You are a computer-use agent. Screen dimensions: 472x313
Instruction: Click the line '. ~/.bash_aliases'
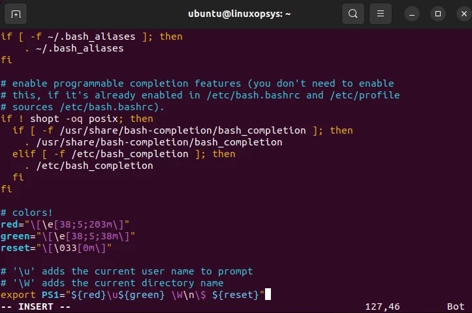pyautogui.click(x=74, y=48)
